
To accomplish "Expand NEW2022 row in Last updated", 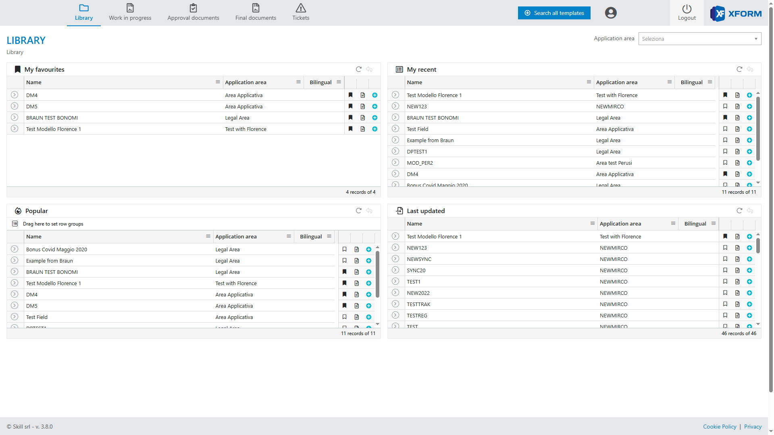I will pos(395,292).
